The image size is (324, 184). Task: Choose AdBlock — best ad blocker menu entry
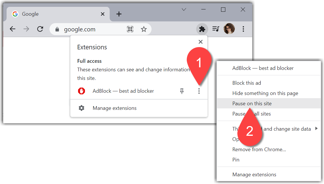tap(269, 68)
